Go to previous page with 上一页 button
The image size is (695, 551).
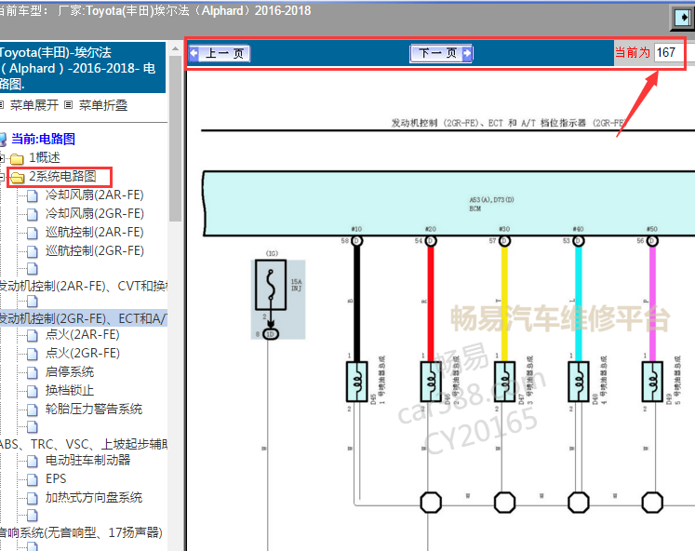point(220,54)
